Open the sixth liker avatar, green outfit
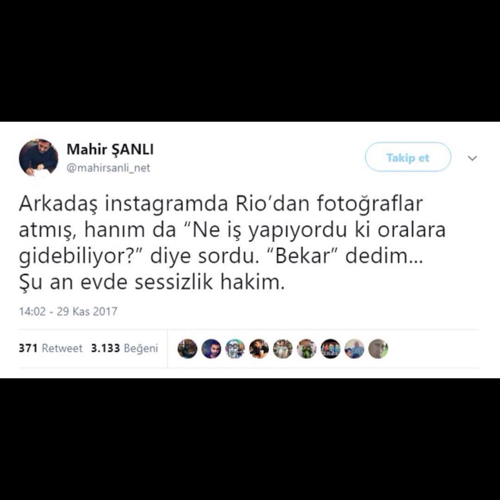Viewport: 500px width, 500px height. [307, 349]
